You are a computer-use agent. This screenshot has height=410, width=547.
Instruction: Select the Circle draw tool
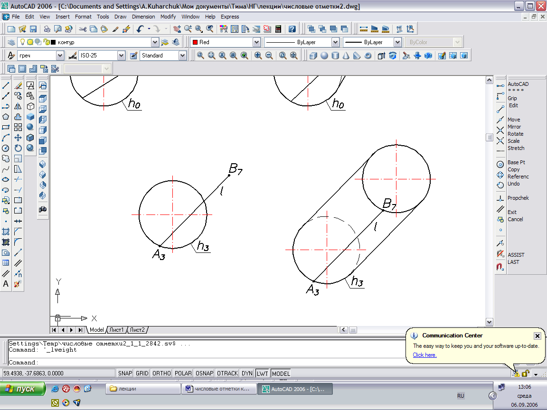click(x=6, y=148)
